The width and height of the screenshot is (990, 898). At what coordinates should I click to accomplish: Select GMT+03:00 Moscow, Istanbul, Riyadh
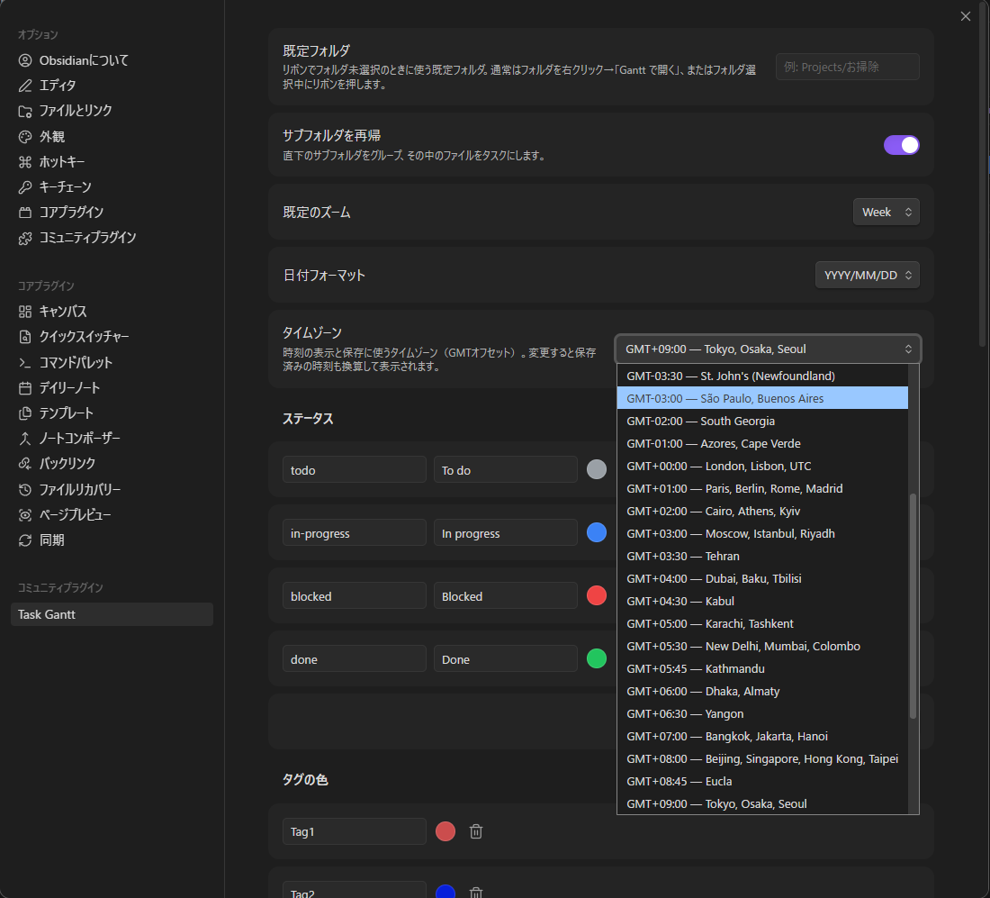(762, 533)
